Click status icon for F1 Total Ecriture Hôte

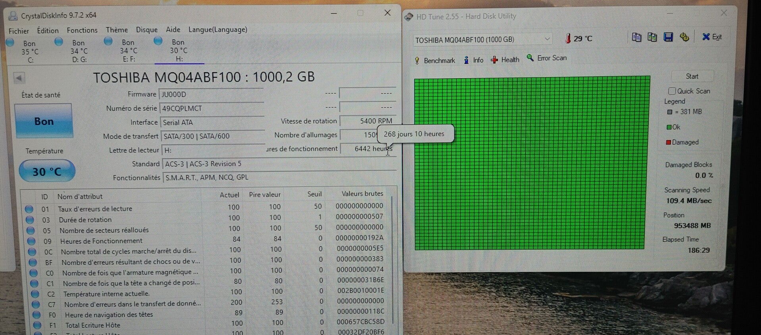tap(38, 325)
